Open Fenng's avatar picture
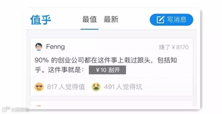Screen dimensions: 222x114 39,47
